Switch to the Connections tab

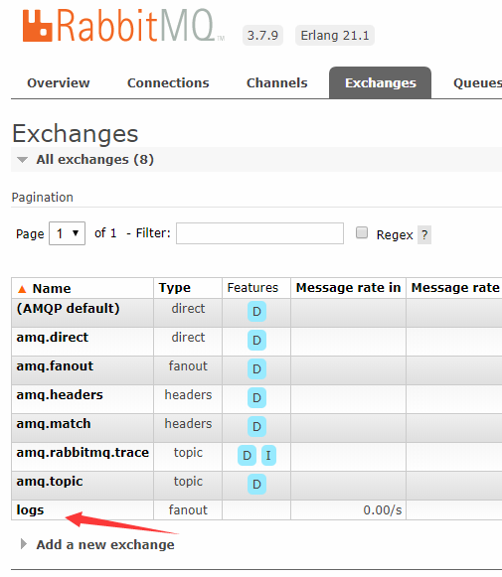(168, 82)
